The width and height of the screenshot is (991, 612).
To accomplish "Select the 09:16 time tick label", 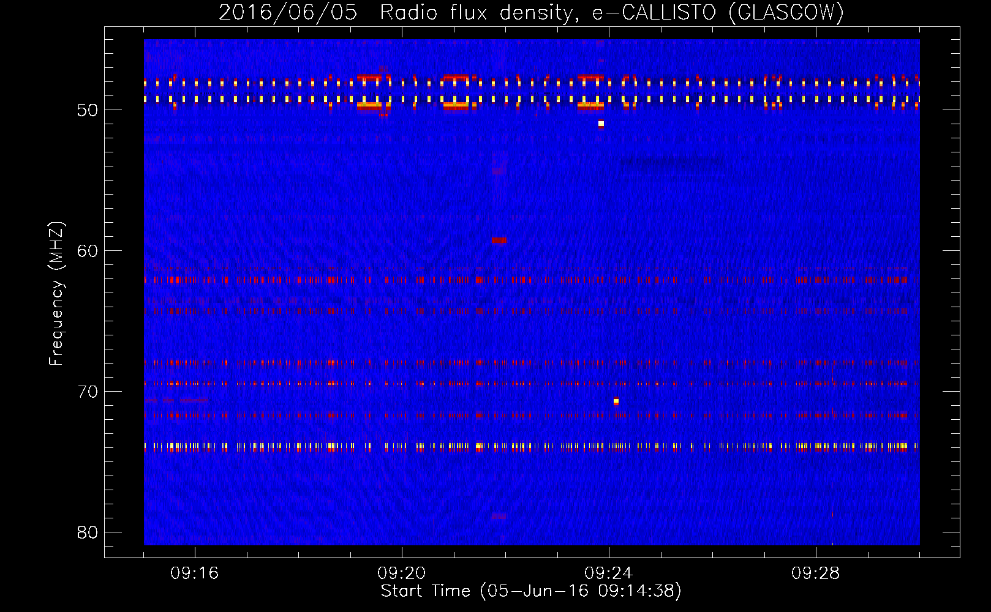I will pos(194,573).
